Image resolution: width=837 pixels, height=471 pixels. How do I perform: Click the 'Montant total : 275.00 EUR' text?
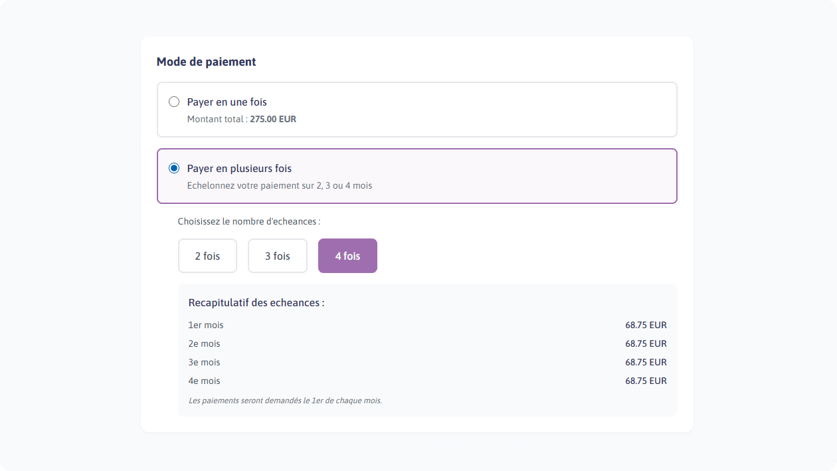(242, 120)
